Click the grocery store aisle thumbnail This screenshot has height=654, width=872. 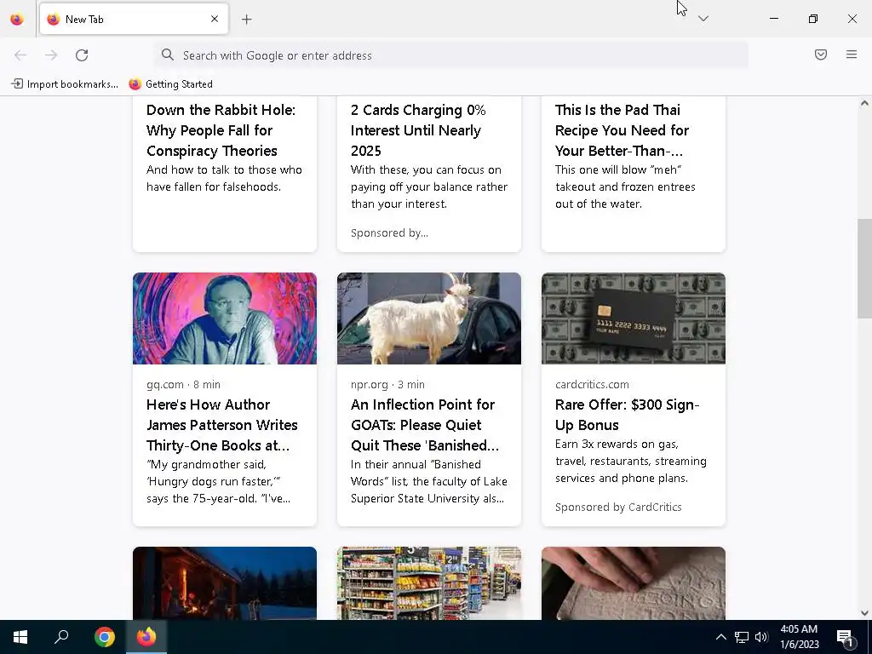tap(429, 583)
